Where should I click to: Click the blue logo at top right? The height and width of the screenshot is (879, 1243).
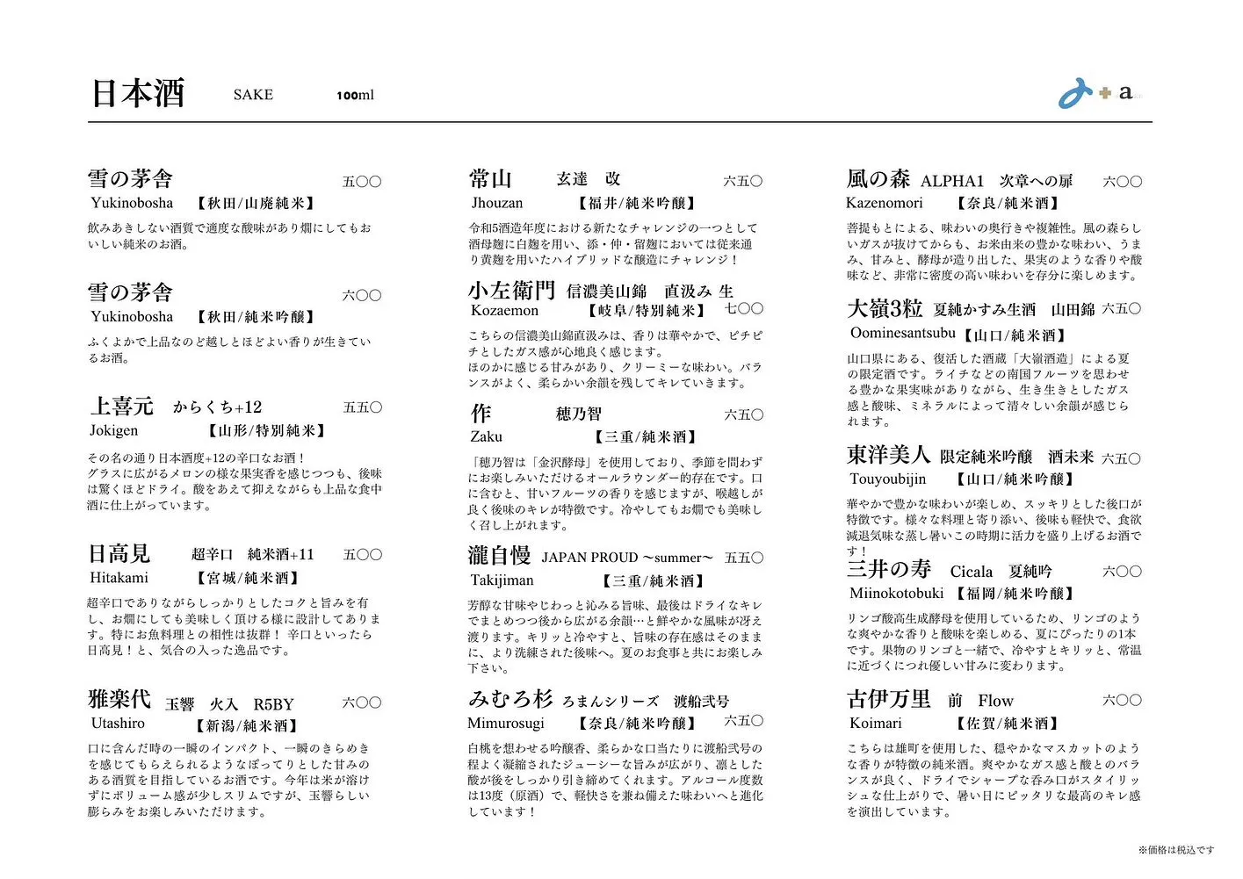(x=1075, y=93)
